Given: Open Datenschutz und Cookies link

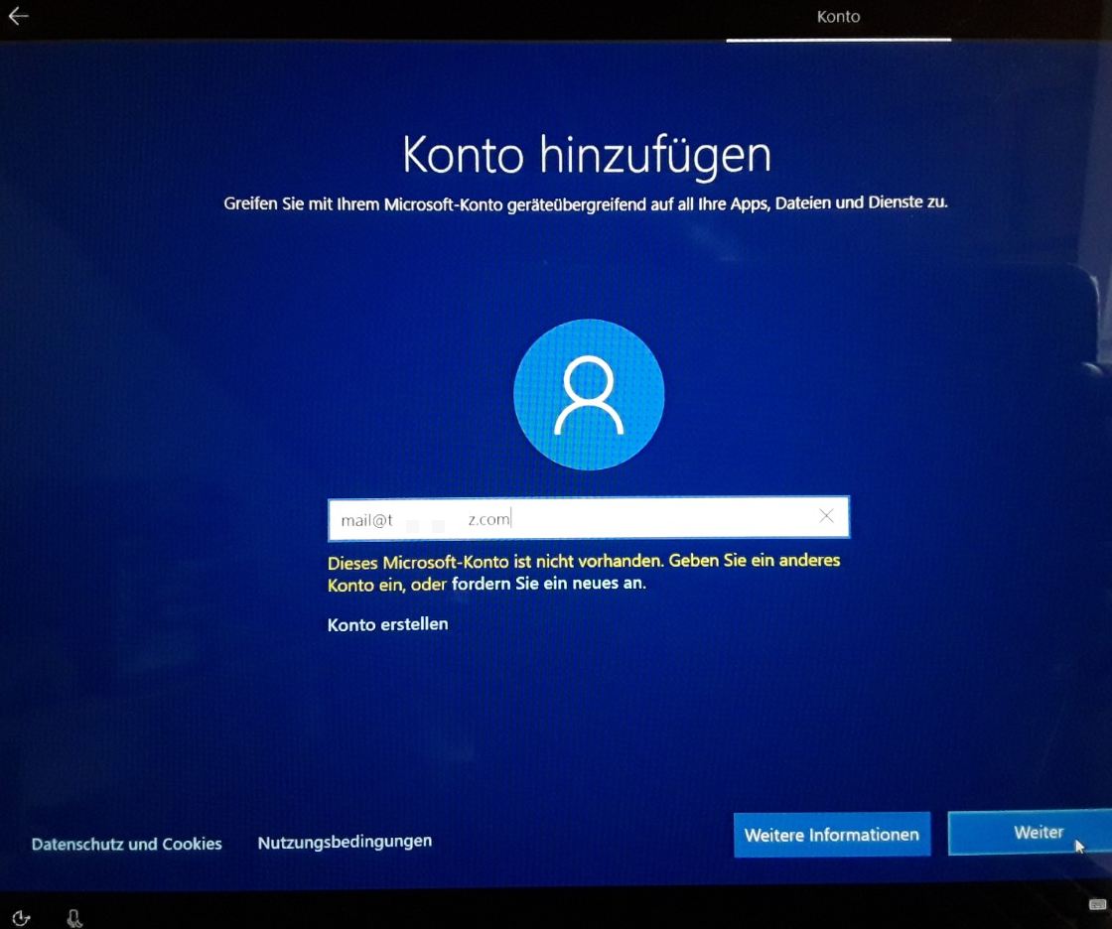Looking at the screenshot, I should click(x=127, y=844).
